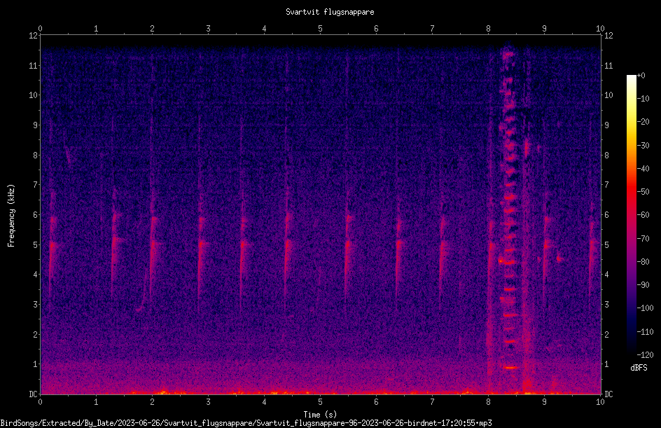
Task: Click "12" on the left frequency axis
Action: click(x=33, y=36)
